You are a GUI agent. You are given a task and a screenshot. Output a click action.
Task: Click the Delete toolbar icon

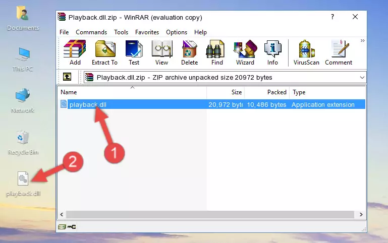190,52
